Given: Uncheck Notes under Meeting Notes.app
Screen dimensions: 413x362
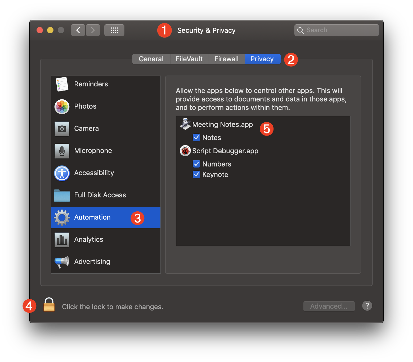Looking at the screenshot, I should [x=196, y=137].
